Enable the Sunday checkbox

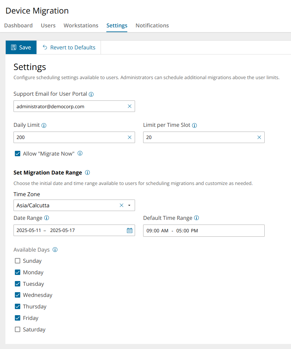18,261
